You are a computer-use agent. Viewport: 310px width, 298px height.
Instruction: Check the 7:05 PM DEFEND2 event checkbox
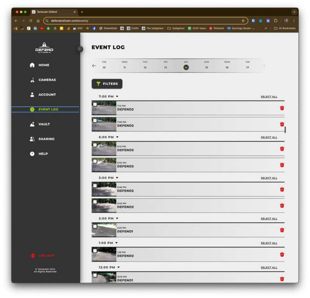coord(95,120)
